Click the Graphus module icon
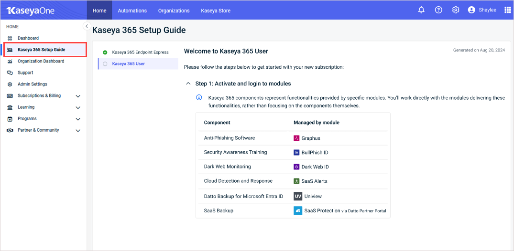 tap(297, 138)
